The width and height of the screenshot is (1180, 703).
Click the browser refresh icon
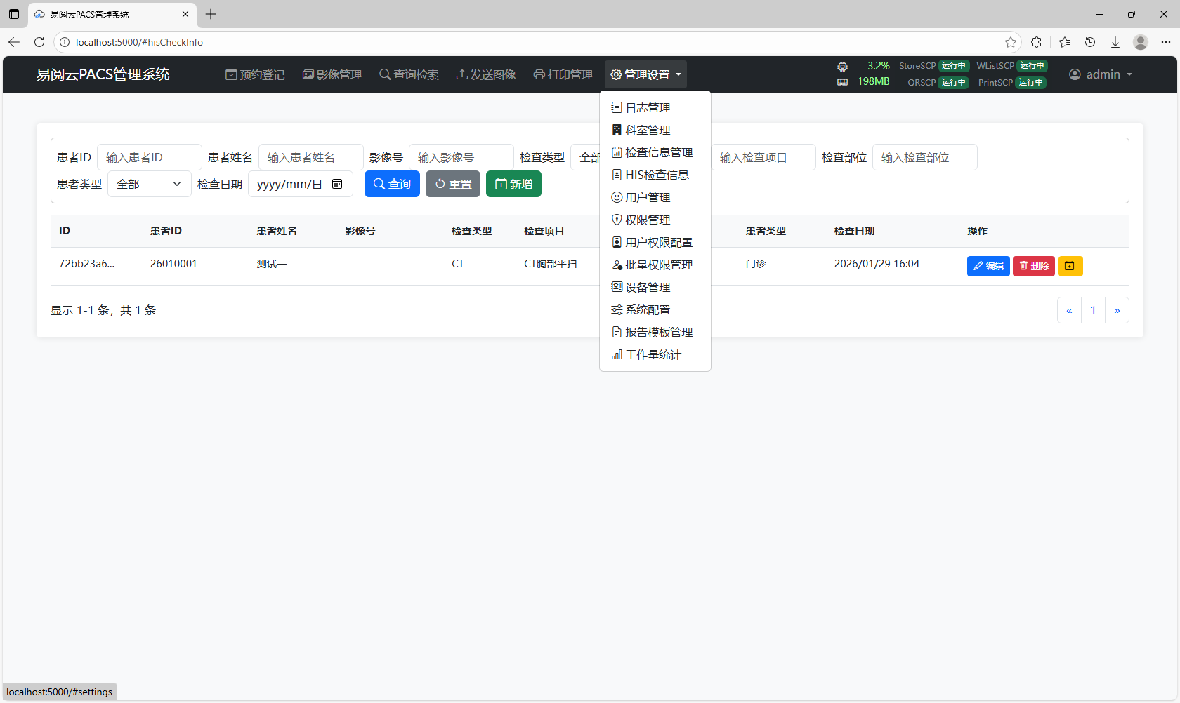[39, 42]
